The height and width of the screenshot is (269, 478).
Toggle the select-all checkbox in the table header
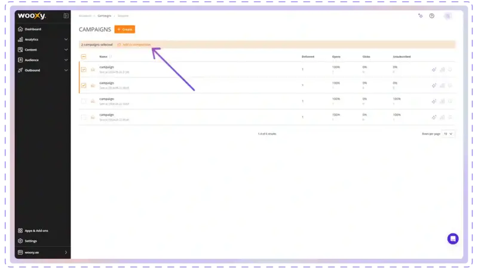[84, 57]
